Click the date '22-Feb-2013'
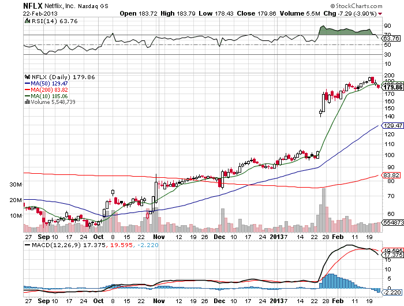This screenshot has width=404, height=306. [x=40, y=14]
